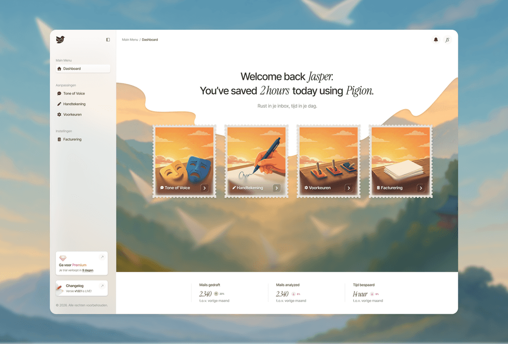Click the down-trend icon under Mails analyzed
Screen dimensions: 508x344
(x=294, y=294)
